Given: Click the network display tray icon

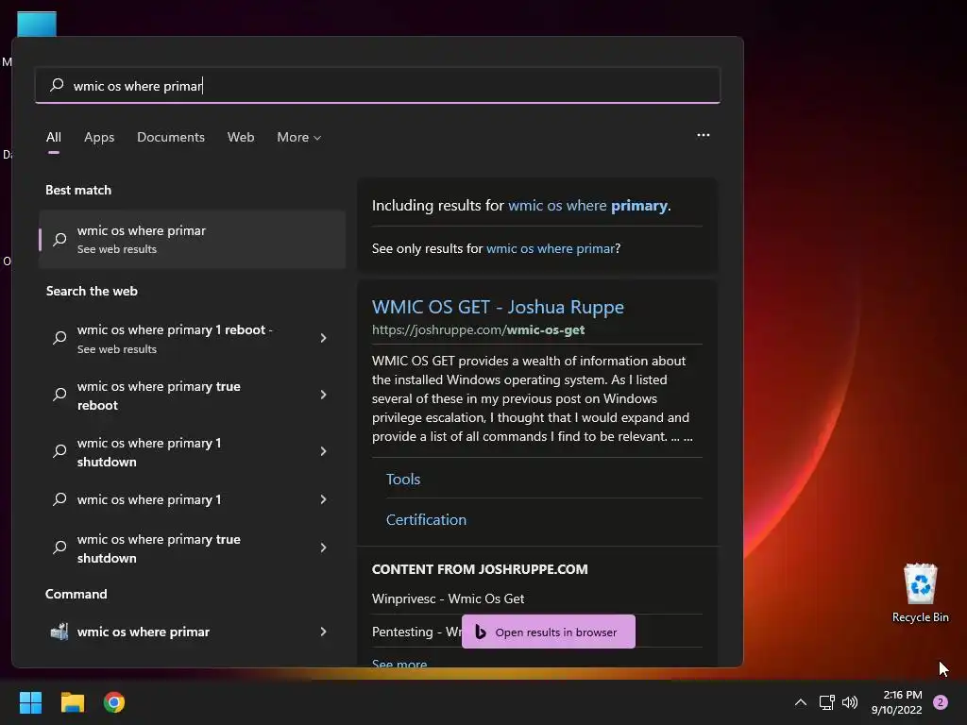Looking at the screenshot, I should point(826,702).
